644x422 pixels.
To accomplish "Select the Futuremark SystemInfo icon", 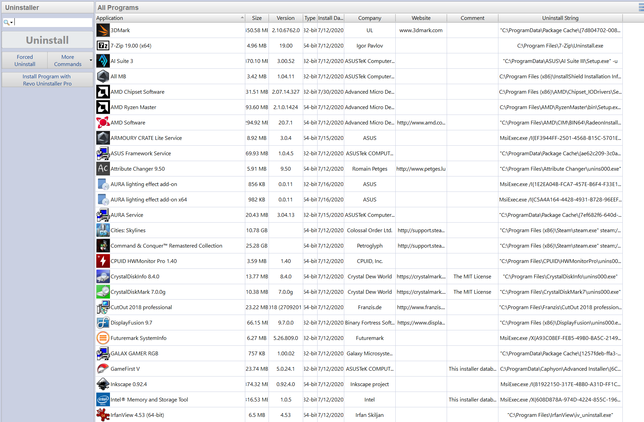I will 103,338.
